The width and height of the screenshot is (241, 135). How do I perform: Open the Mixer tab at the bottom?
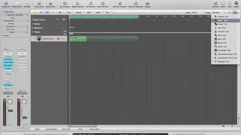[x=37, y=129]
